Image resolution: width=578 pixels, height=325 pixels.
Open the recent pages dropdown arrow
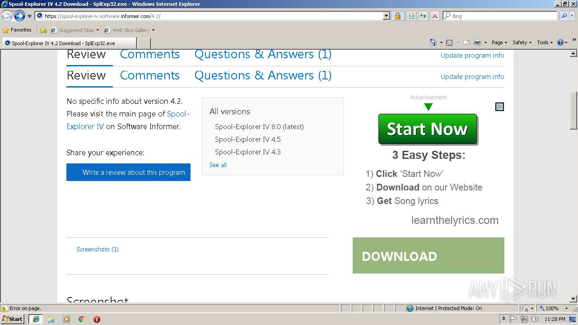29,16
